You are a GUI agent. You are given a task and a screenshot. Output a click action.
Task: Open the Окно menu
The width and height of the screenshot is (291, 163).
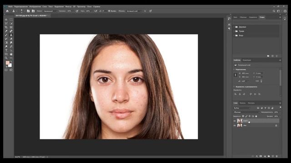pyautogui.click(x=89, y=7)
